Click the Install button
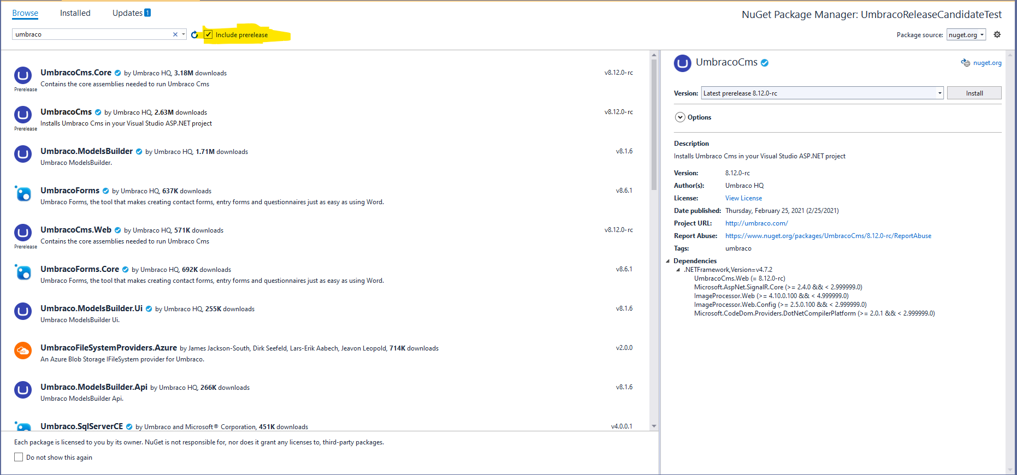Screen dimensions: 1017x475 (x=974, y=93)
